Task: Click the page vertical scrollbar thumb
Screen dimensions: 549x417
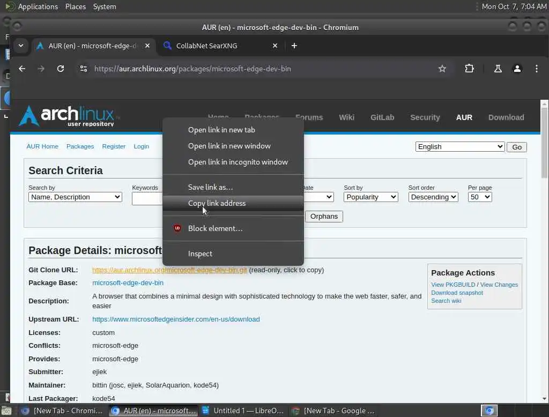Action: coord(544,143)
